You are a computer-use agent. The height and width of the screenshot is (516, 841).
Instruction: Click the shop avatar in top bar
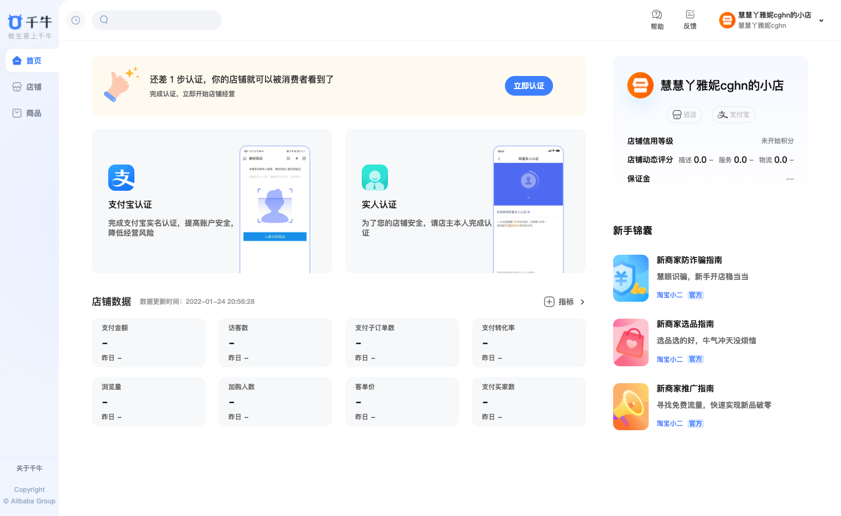coord(727,20)
